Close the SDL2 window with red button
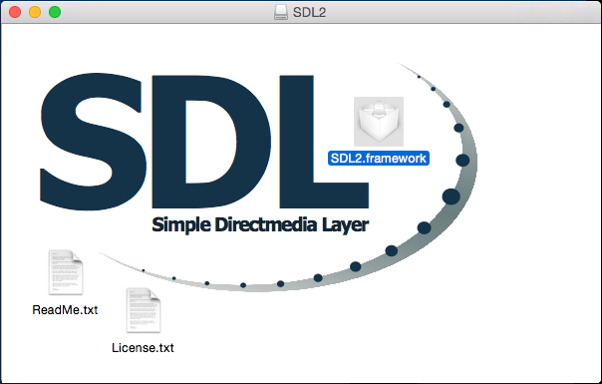Image resolution: width=602 pixels, height=384 pixels. point(15,12)
